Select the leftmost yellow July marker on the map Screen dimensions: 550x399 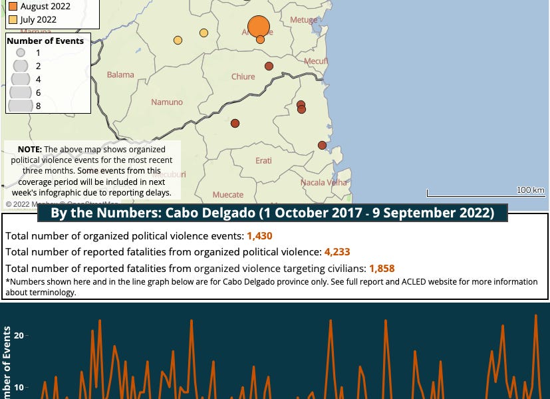(x=178, y=41)
